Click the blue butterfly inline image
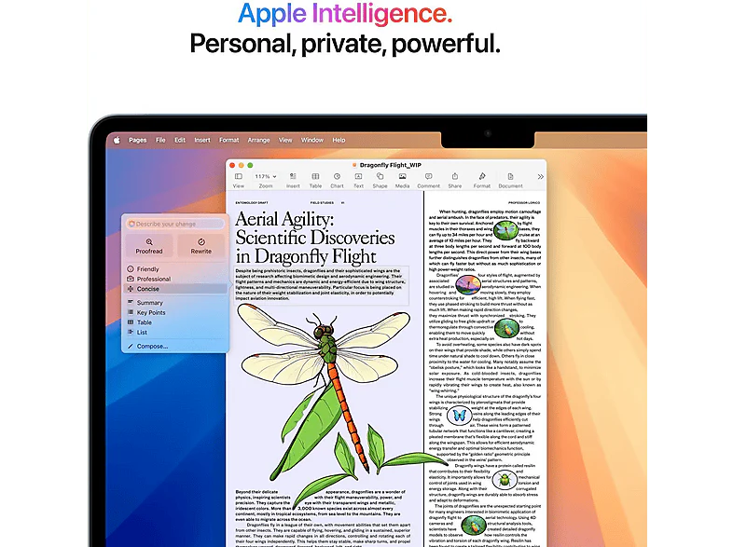This screenshot has height=547, width=733. pyautogui.click(x=459, y=416)
